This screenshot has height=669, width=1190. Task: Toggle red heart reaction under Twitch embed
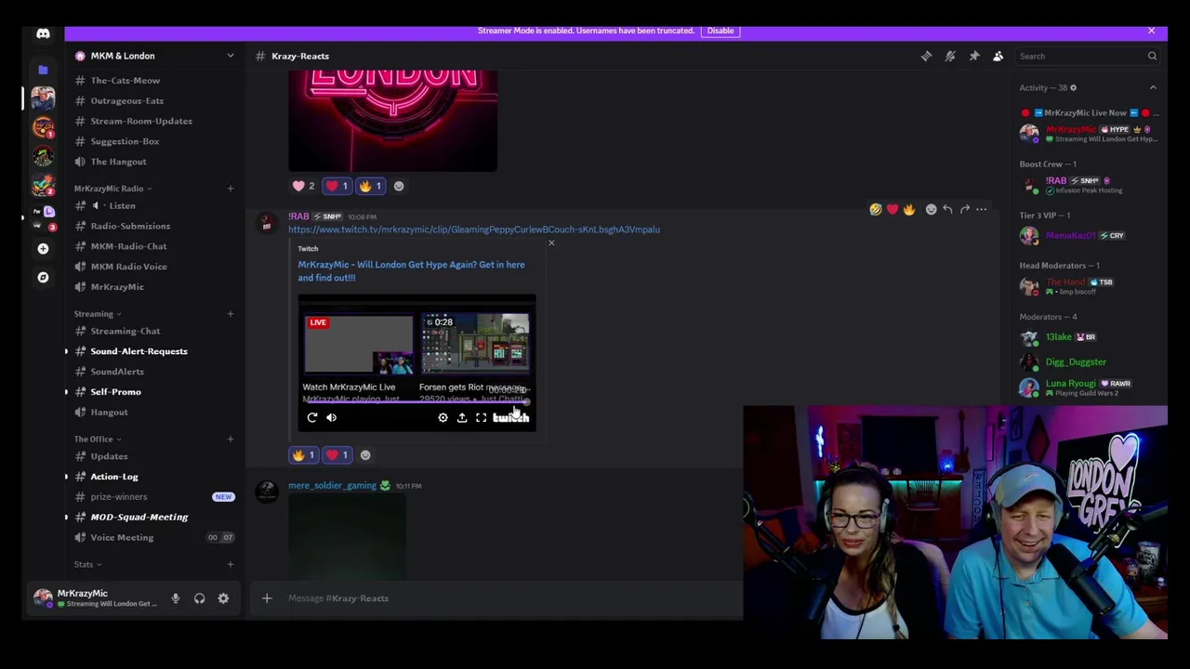click(x=337, y=455)
